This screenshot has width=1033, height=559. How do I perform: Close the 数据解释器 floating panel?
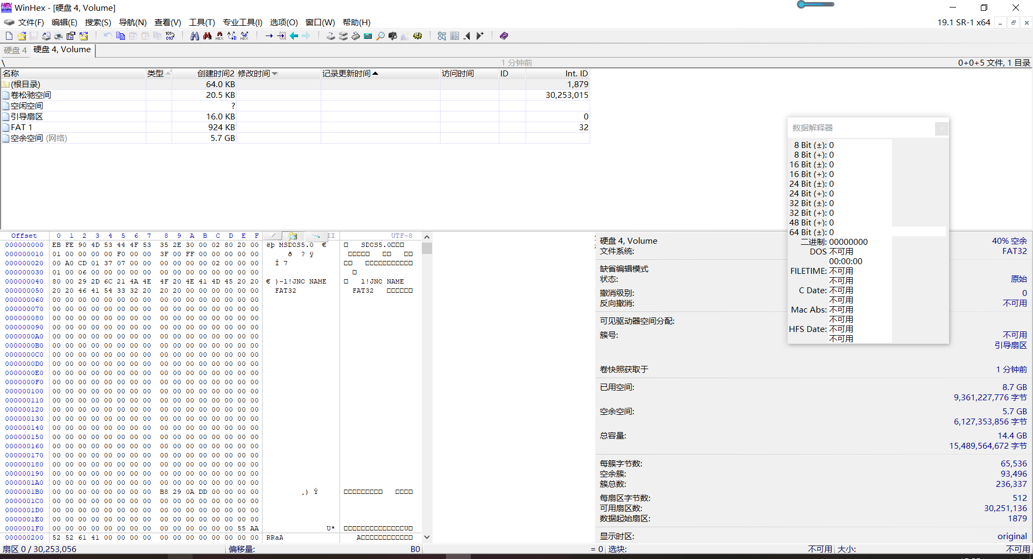click(x=941, y=129)
